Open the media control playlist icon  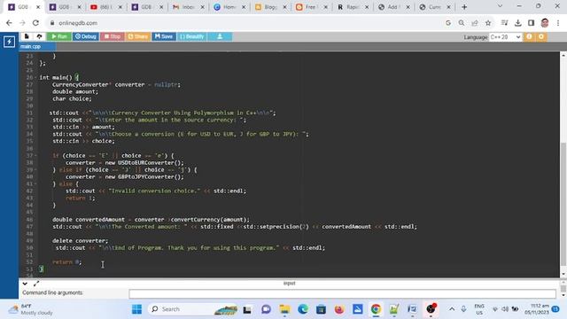[504, 23]
